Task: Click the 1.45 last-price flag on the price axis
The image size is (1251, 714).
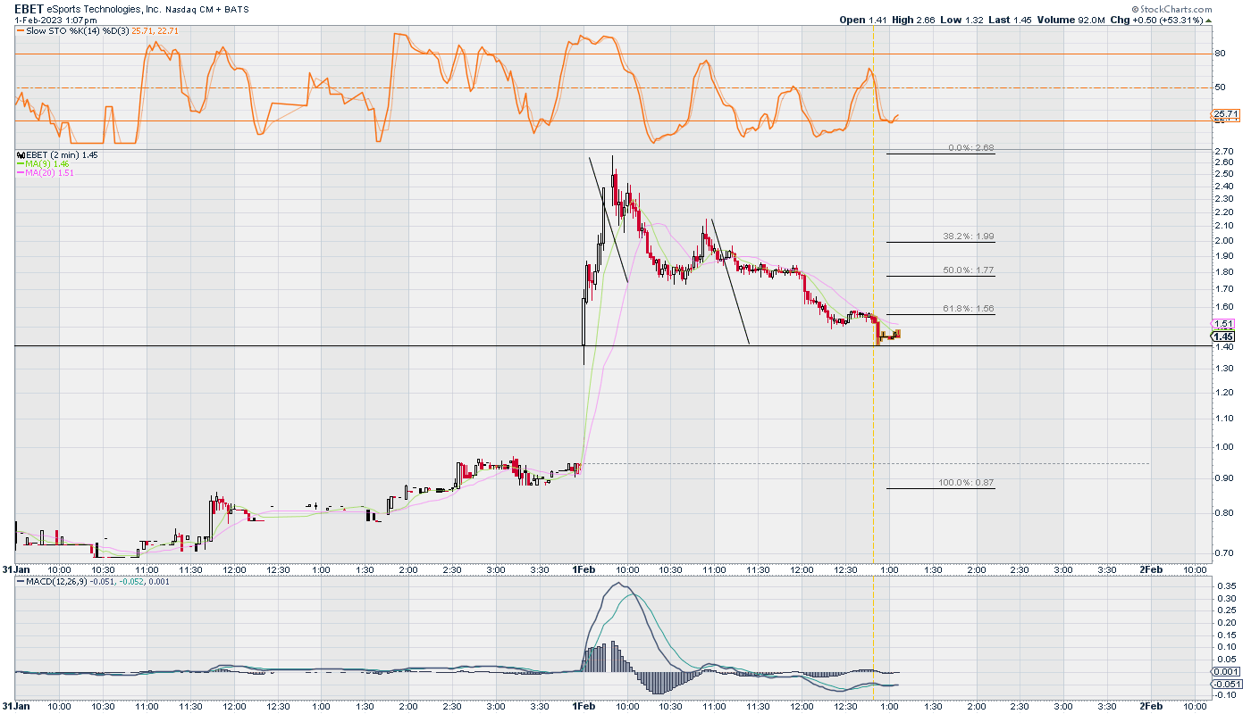Action: tap(1224, 336)
